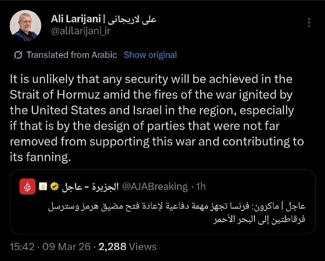
Task: Click the red Al Jazeera logo avatar
Action: 28,186
